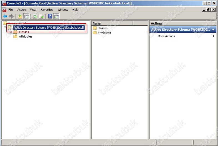The width and height of the screenshot is (218, 146).
Task: Open the Favorites menu
Action: (x=47, y=10)
